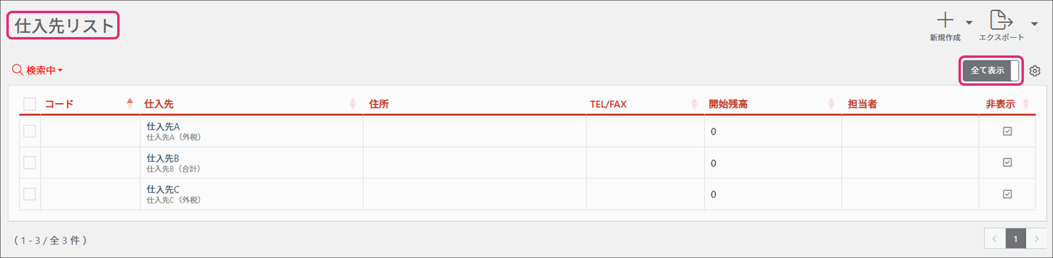Image resolution: width=1053 pixels, height=258 pixels.
Task: Sort by 開始残高 column arrow icon
Action: pyautogui.click(x=831, y=103)
